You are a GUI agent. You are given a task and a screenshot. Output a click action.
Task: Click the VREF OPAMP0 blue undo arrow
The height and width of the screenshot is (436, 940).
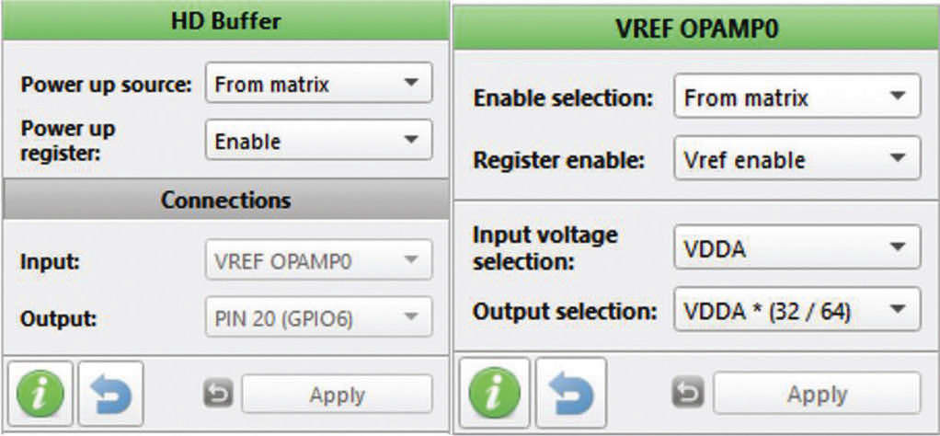tap(571, 394)
